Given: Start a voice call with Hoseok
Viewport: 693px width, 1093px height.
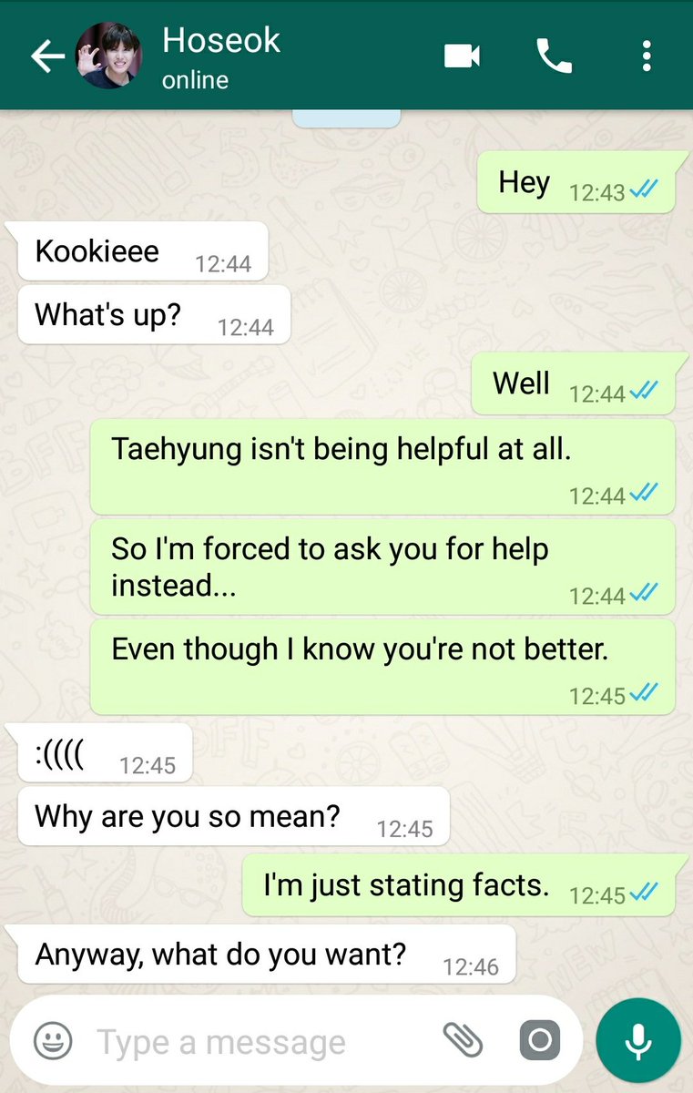Looking at the screenshot, I should (554, 56).
